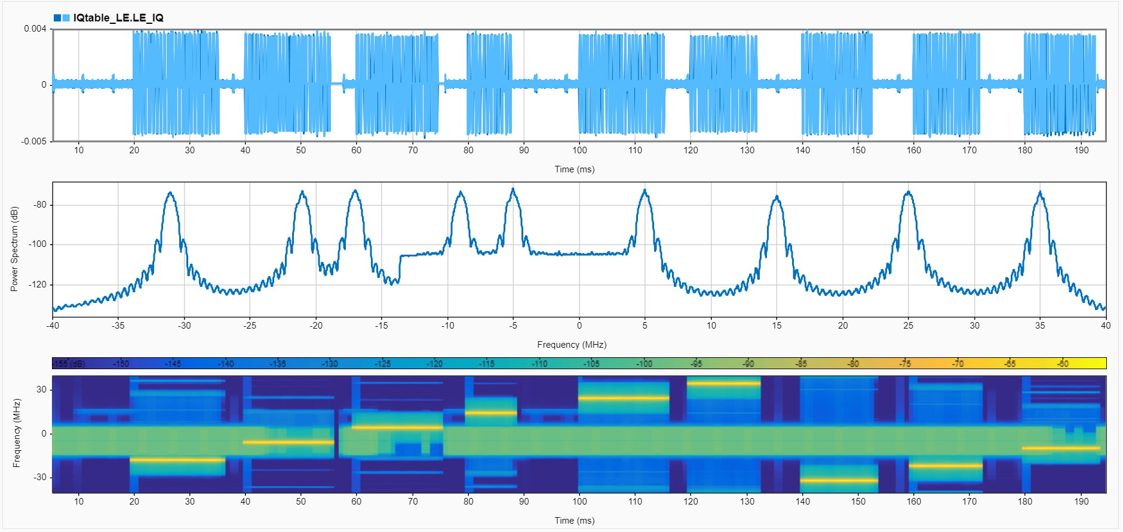The width and height of the screenshot is (1123, 532).
Task: Click the "-0.005" tick on the waveform axis
Action: pyautogui.click(x=34, y=141)
